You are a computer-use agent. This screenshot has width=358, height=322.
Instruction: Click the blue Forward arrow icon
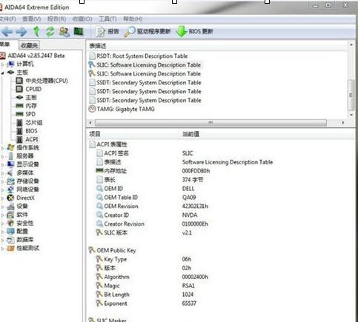pyautogui.click(x=21, y=32)
